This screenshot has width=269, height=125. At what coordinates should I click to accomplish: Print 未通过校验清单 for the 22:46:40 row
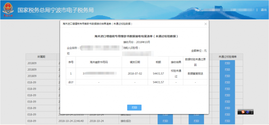pos(227,121)
